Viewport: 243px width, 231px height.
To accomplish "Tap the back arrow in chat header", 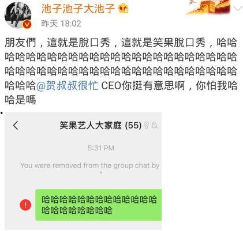I will click(16, 126).
